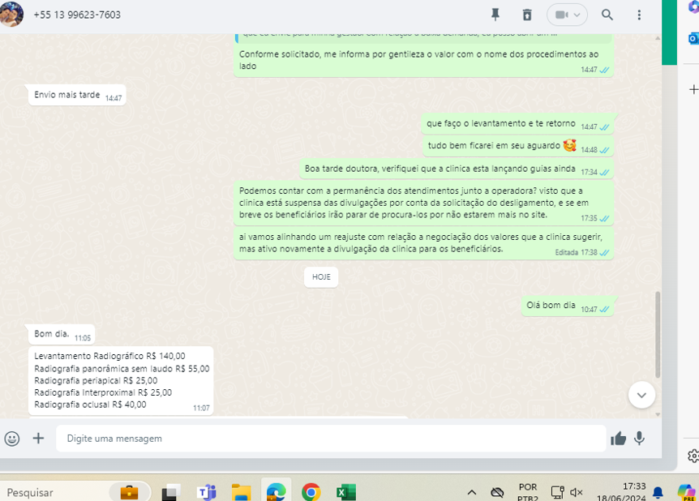Open Google Chrome from the taskbar
Screen dimensions: 699x501
pyautogui.click(x=311, y=493)
